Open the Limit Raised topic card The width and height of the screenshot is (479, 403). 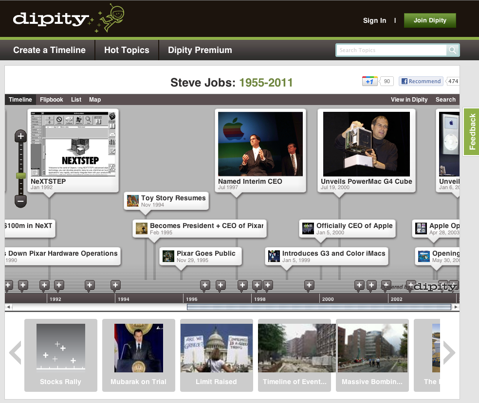217,355
